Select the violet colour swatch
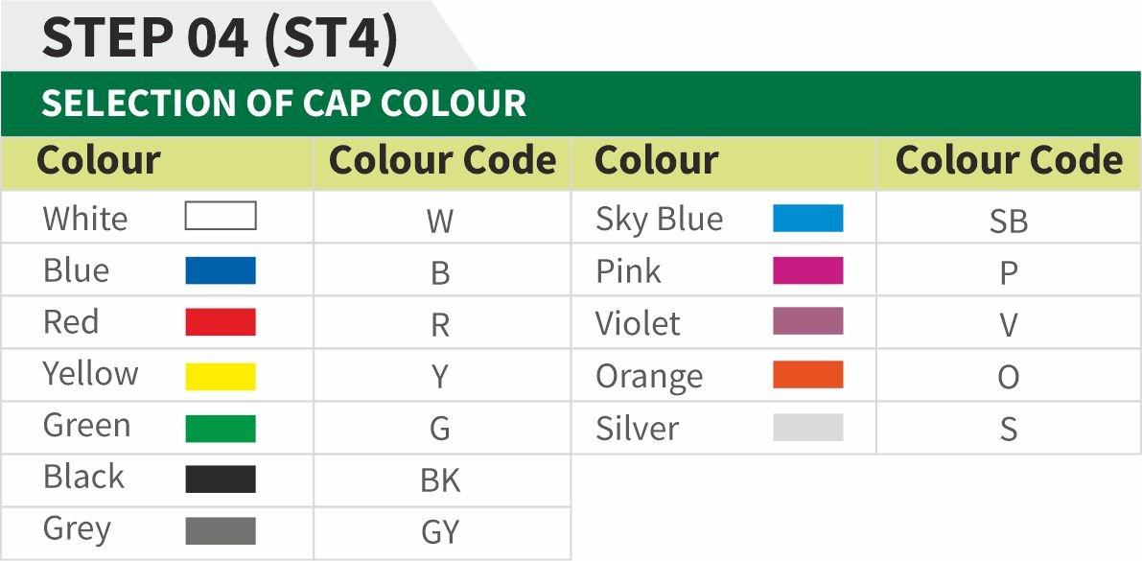 tap(808, 321)
